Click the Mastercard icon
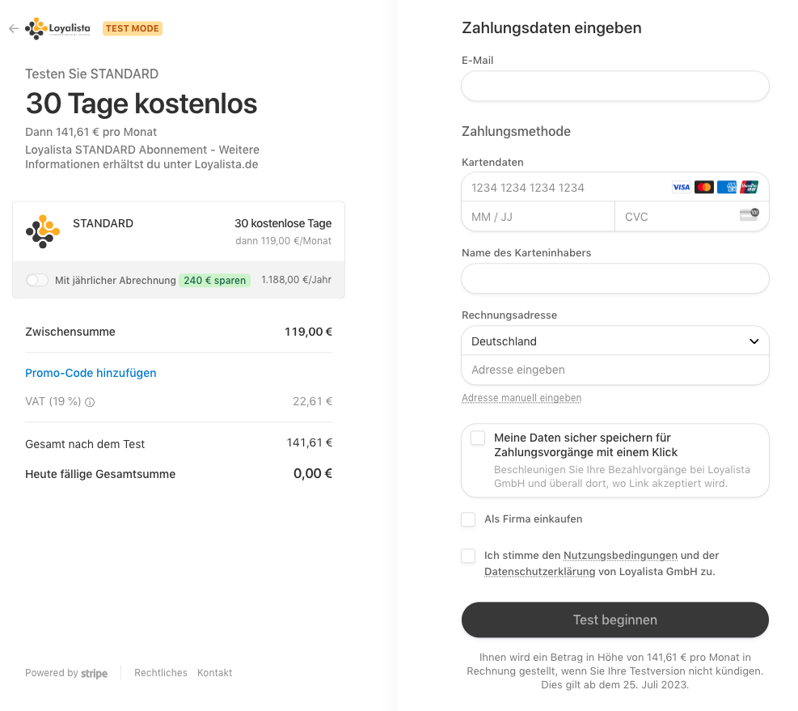Viewport: 798px width, 711px height. [x=704, y=188]
